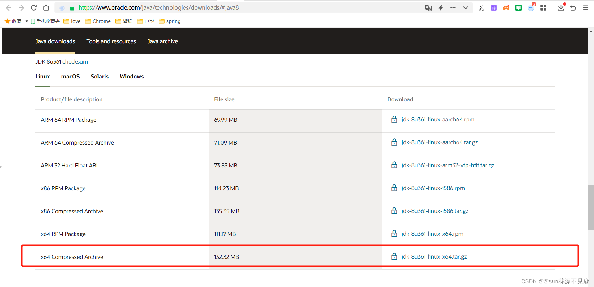Download jdk-8u361-linux-x64.rpm
594x287 pixels.
point(433,234)
